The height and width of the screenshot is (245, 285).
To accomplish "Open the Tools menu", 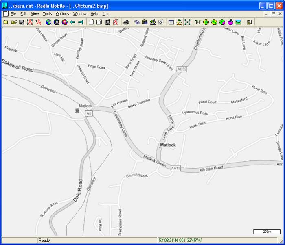I will click(x=47, y=14).
